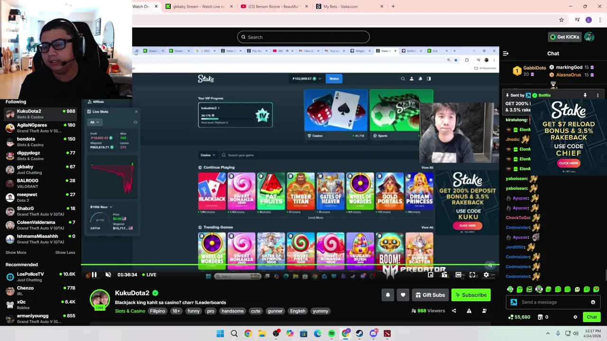Viewport: 607px width, 341px height.
Task: Open Windows taskbar search
Action: click(234, 334)
